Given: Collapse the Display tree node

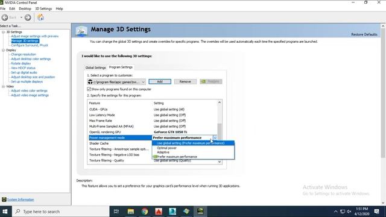Looking at the screenshot, I should tap(3, 50).
